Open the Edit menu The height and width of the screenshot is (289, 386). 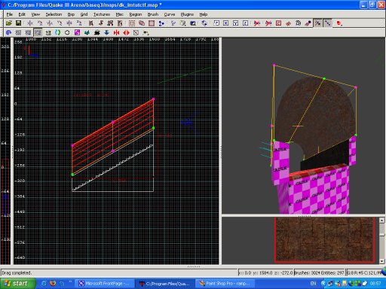(x=22, y=14)
